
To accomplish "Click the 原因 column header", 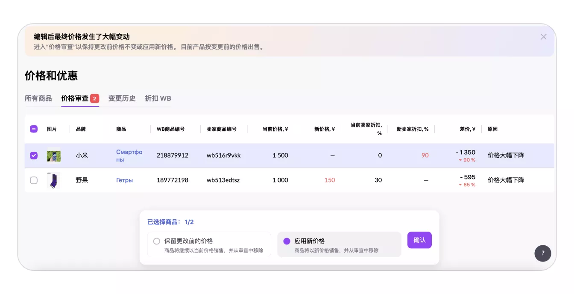I will pyautogui.click(x=492, y=129).
